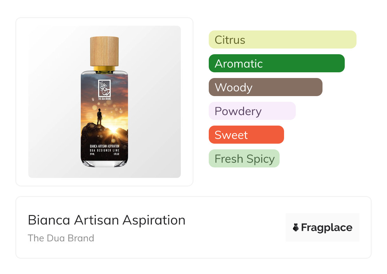
Task: Click 'Bianca Artisan Aspiration' printed on the bottle label
Action: tap(105, 146)
